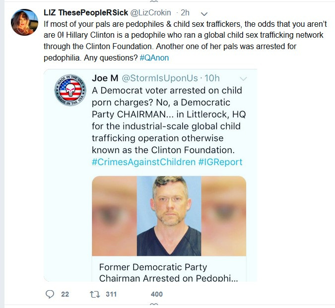Click the quoted tweet text body

168,120
